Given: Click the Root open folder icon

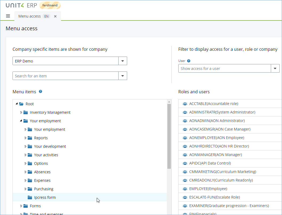Looking at the screenshot, I should pyautogui.click(x=21, y=104).
